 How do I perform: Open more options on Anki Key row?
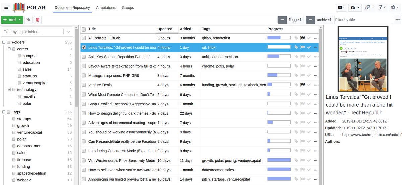[x=315, y=57]
